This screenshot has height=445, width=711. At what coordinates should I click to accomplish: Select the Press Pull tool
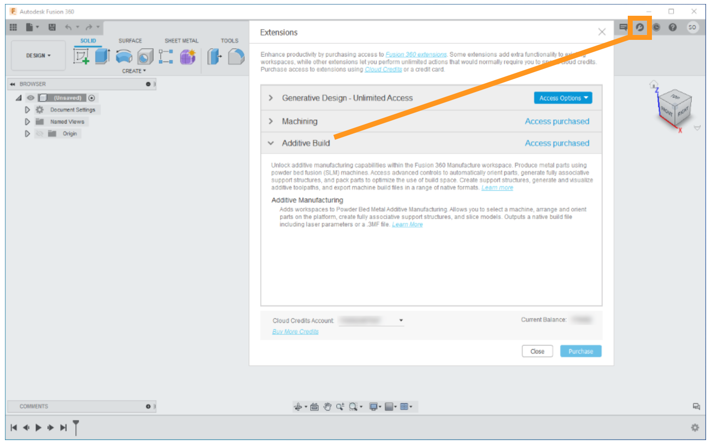tap(215, 57)
